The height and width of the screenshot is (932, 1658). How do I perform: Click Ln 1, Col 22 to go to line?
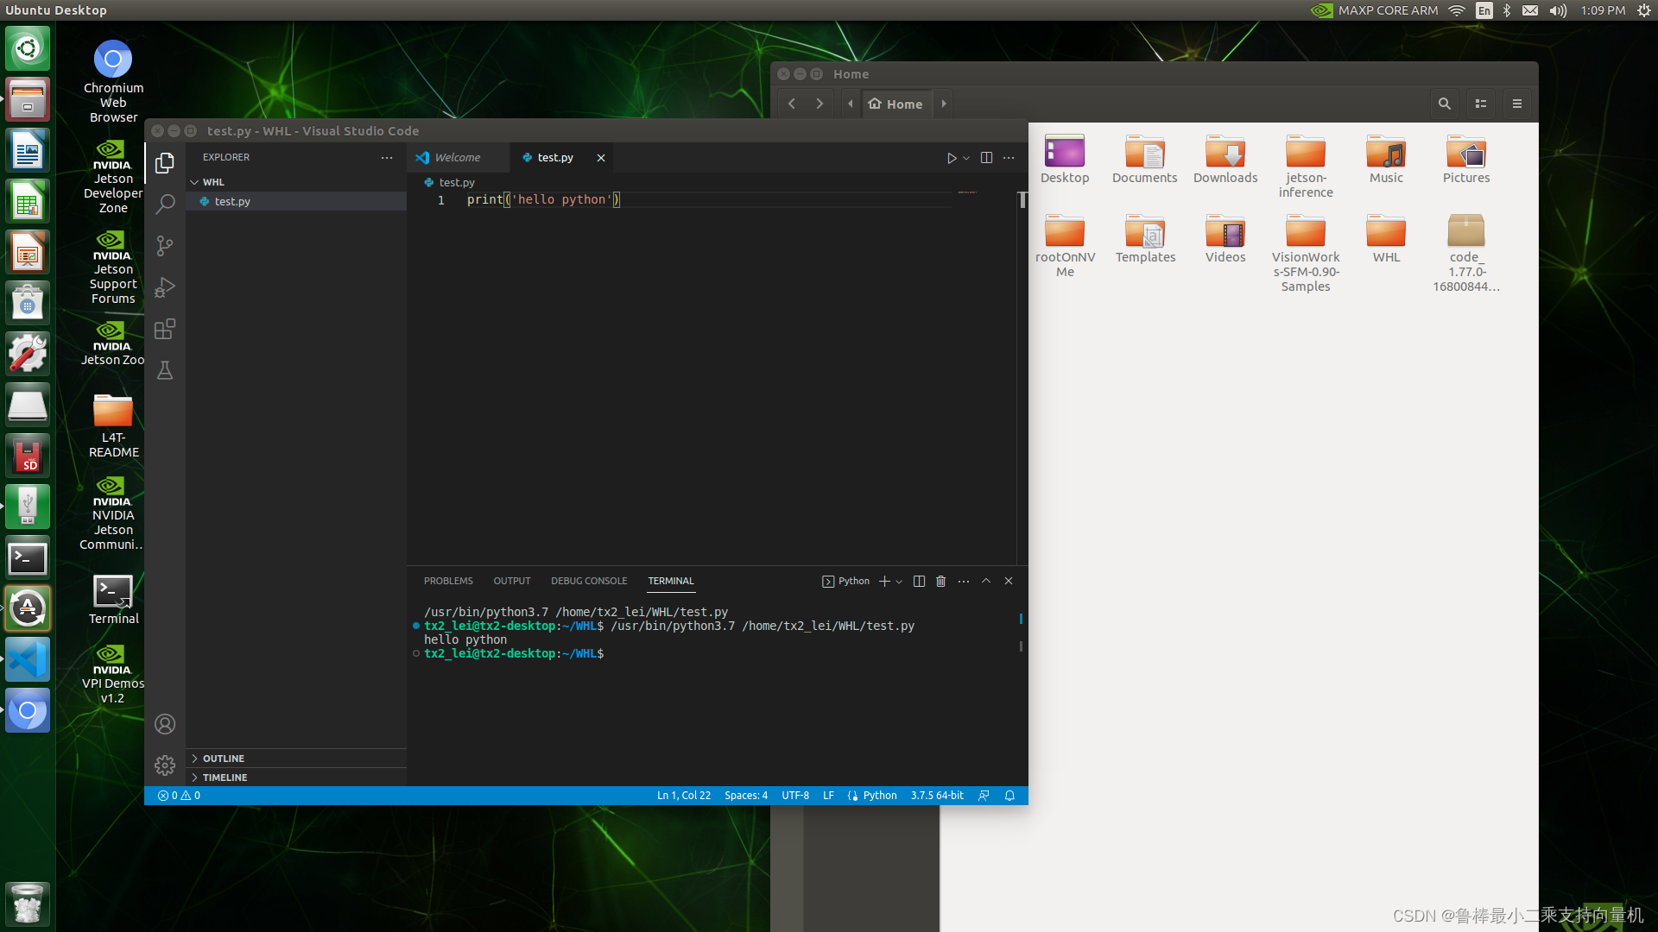(x=683, y=795)
